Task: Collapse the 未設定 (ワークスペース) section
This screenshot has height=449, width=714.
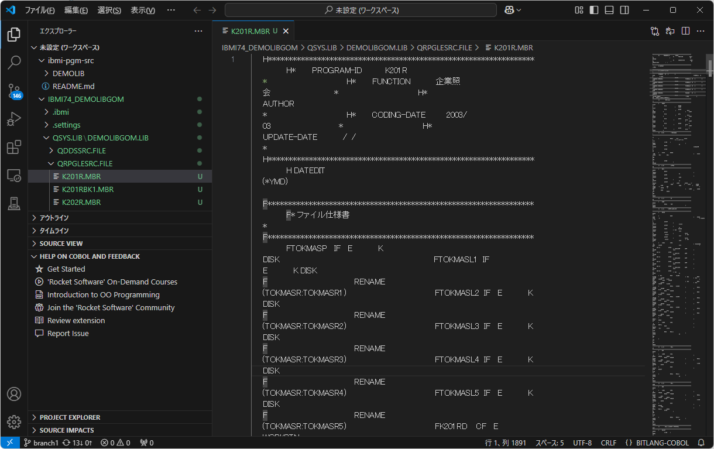Action: click(x=120, y=47)
